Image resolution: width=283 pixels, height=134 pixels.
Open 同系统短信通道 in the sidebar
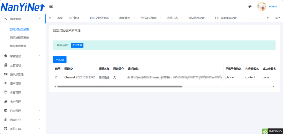click(x=20, y=38)
